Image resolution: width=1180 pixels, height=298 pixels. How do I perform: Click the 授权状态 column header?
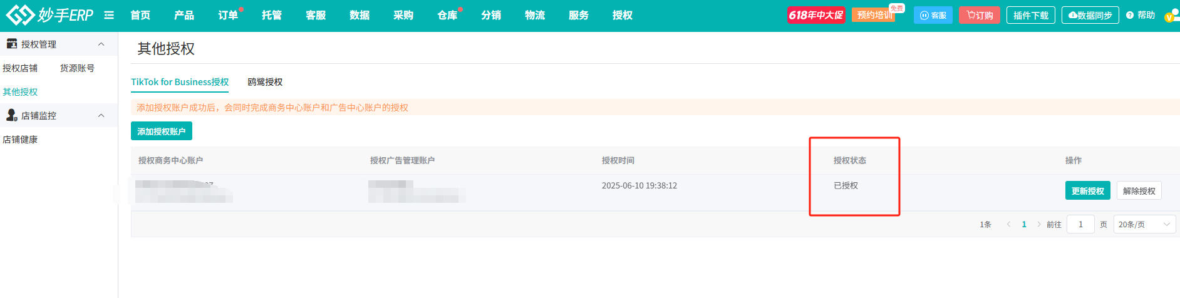(x=849, y=161)
